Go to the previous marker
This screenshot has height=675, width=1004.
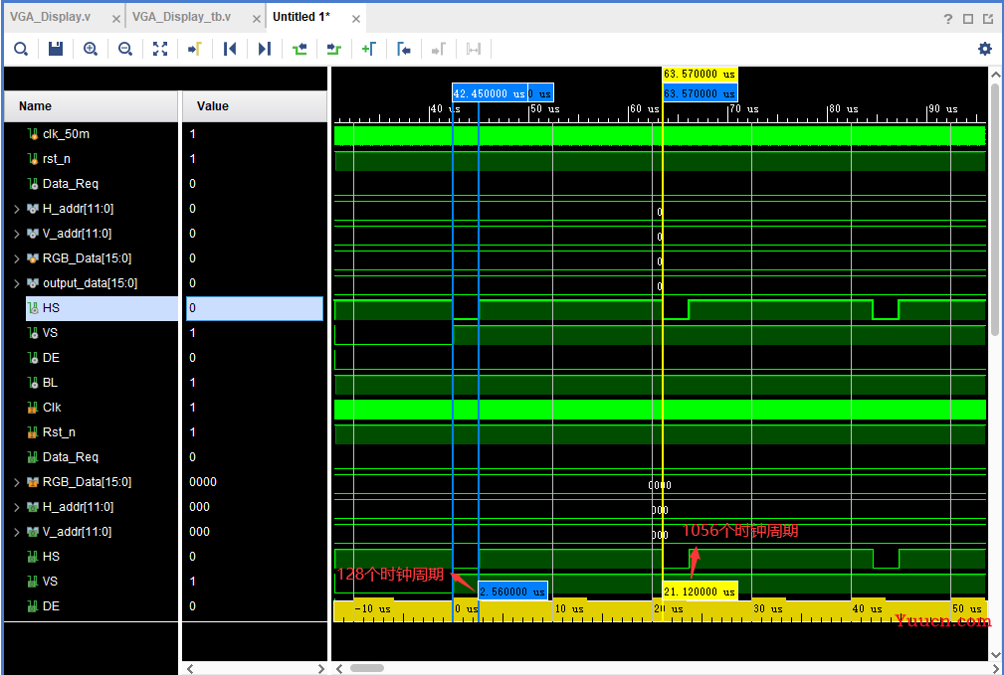pos(403,50)
